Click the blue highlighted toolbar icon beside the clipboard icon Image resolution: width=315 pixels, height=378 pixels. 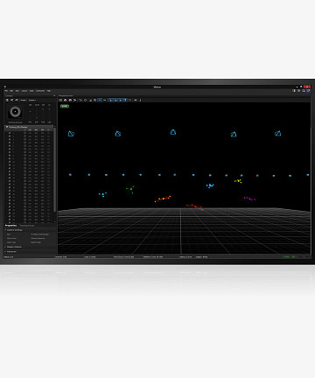point(100,100)
